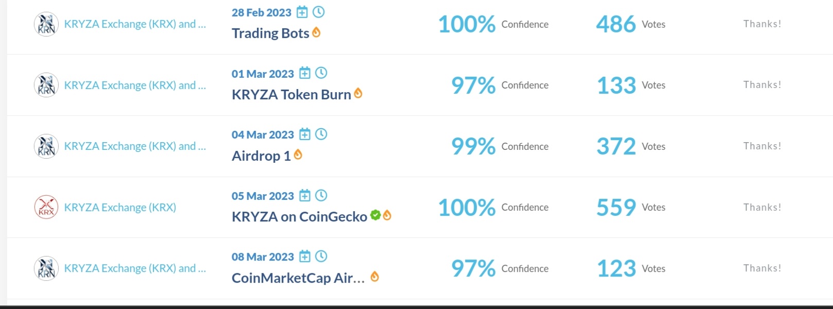Click KRYZA Exchange (KRX) coin link
833x309 pixels.
click(x=120, y=208)
